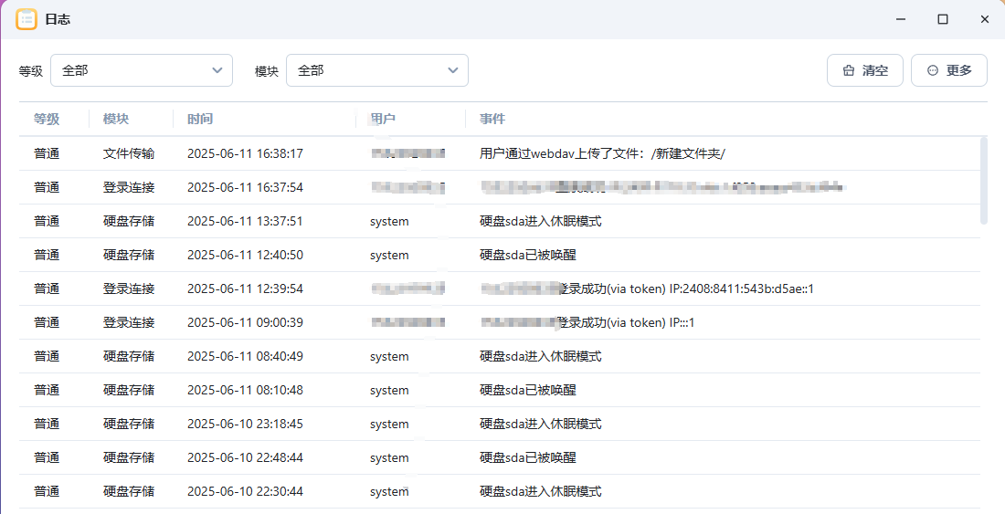
Task: Click 硬盘sda已被唤醒 event at 08:10:48
Action: point(527,391)
